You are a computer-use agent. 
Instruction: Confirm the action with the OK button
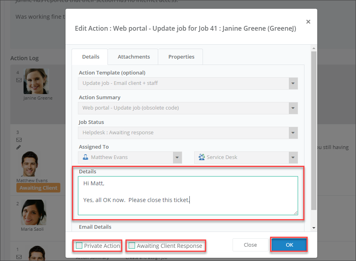pos(289,245)
